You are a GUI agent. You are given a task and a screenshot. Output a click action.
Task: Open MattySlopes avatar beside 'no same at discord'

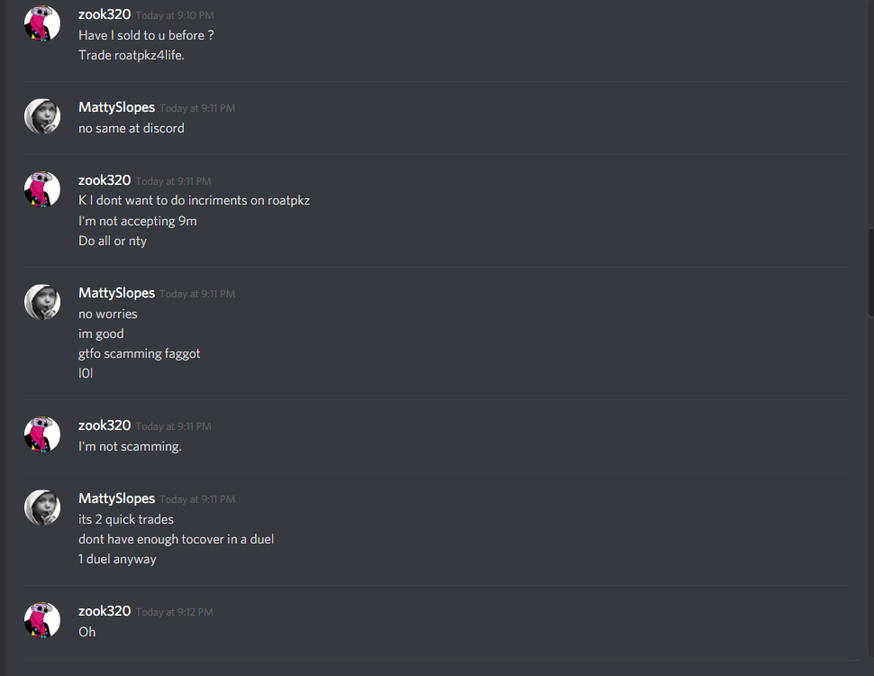click(x=42, y=116)
